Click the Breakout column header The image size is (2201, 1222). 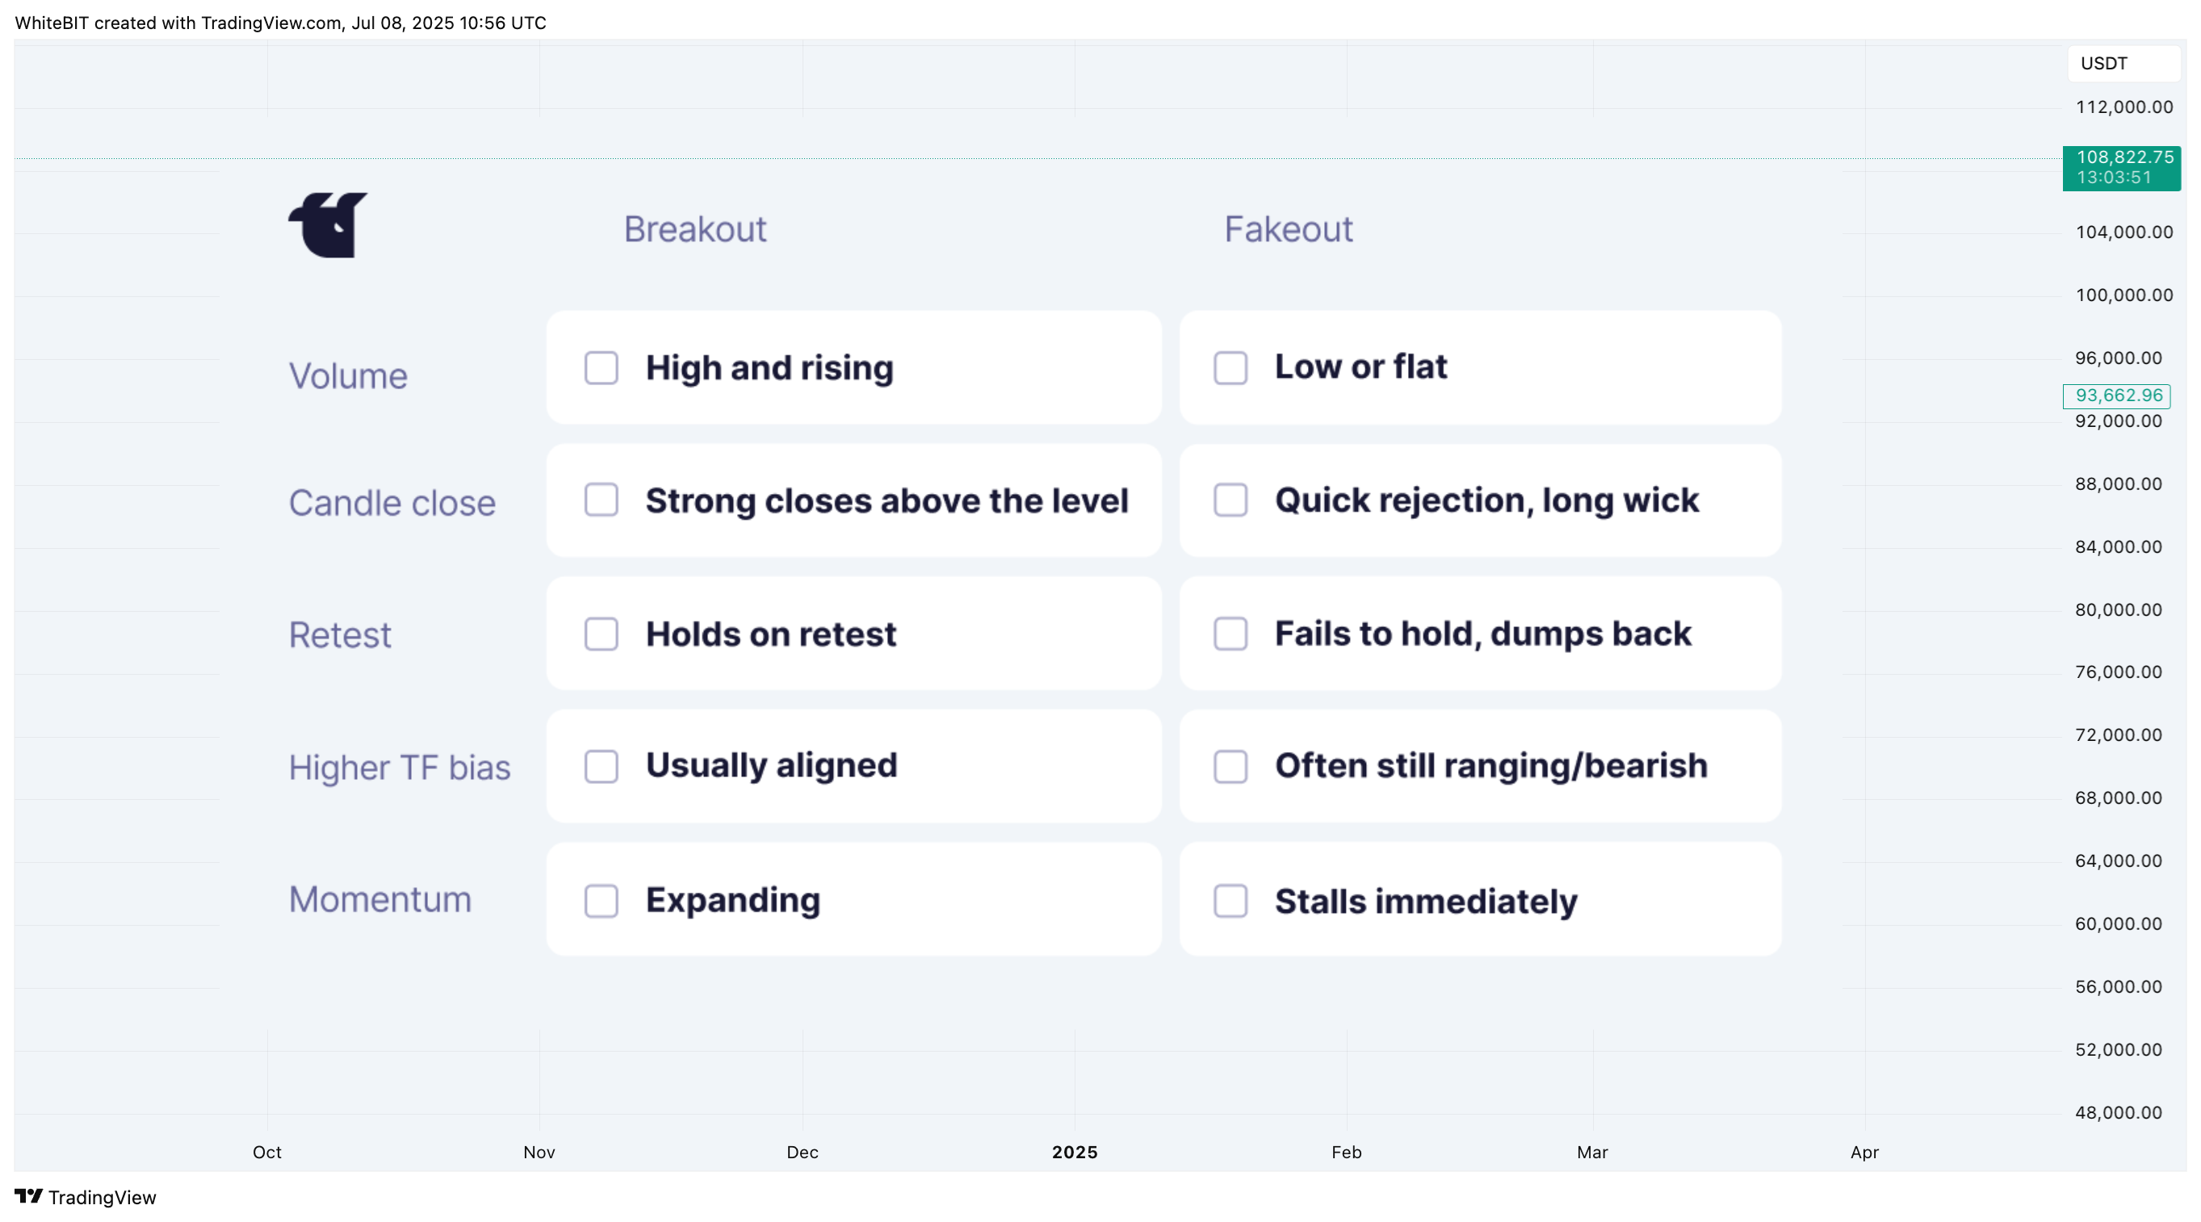694,229
